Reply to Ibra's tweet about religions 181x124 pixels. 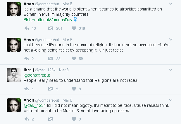[26, 89]
